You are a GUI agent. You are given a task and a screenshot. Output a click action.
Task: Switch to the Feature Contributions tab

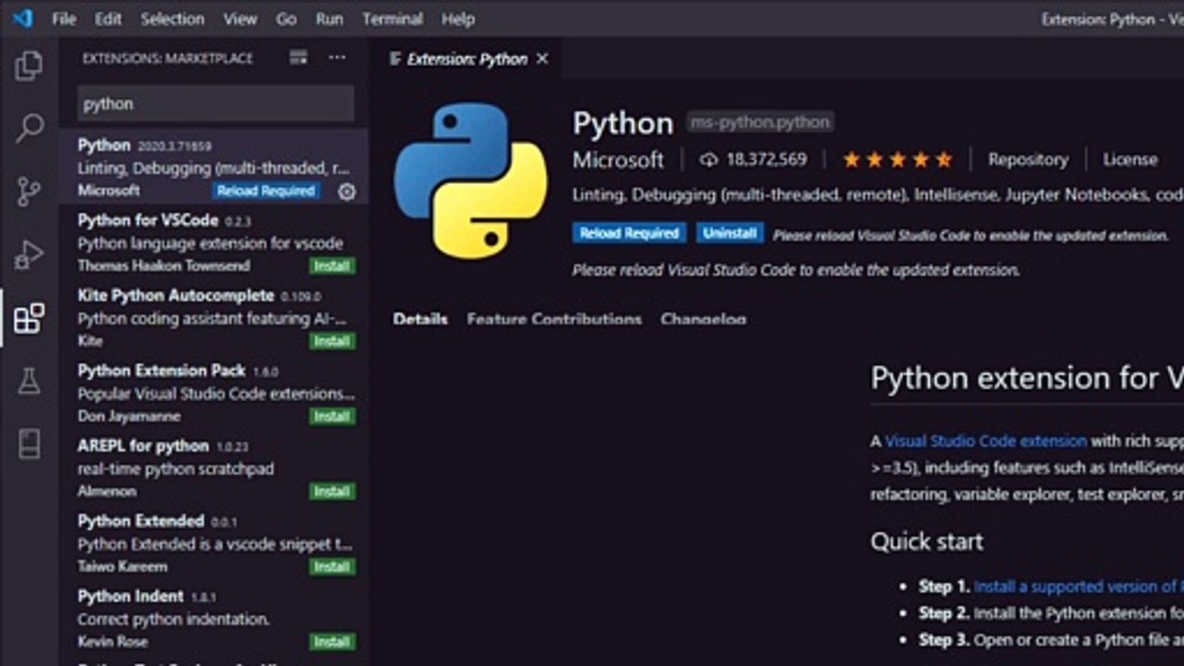pos(554,319)
